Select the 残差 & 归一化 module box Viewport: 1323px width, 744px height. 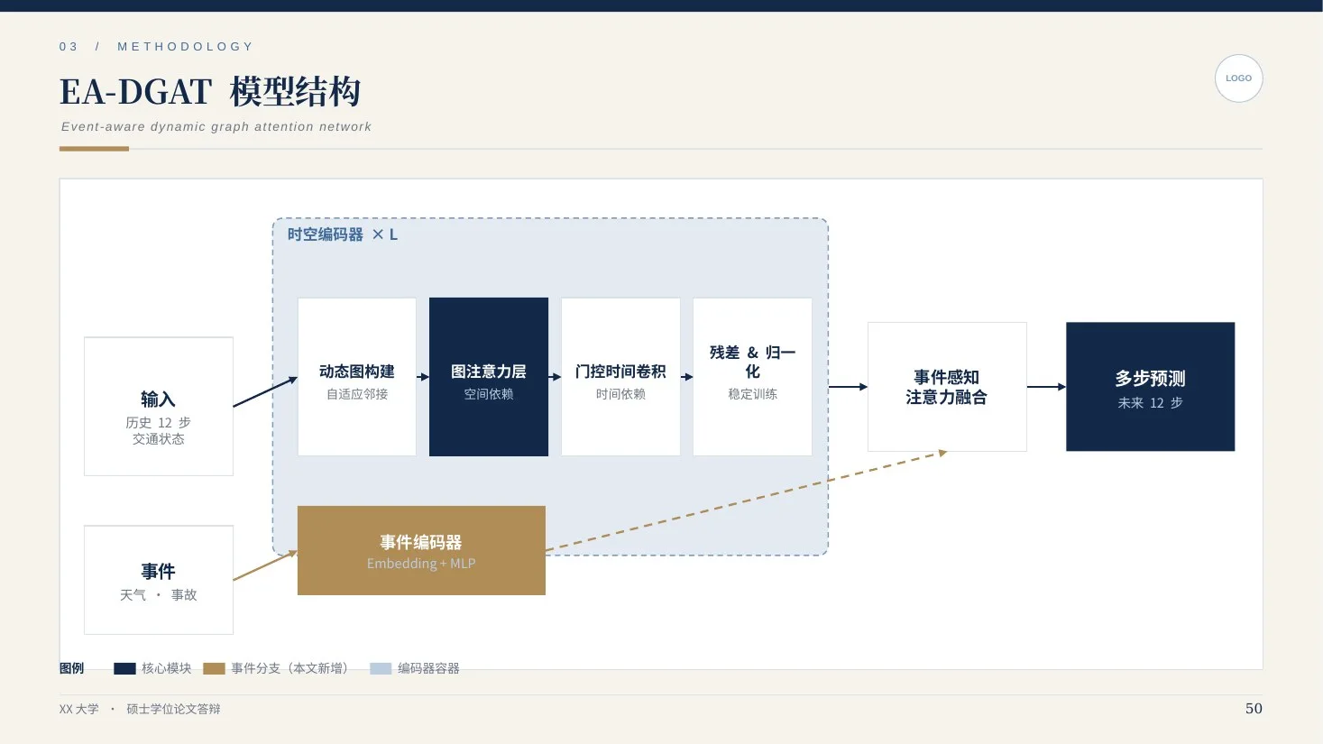pos(752,377)
